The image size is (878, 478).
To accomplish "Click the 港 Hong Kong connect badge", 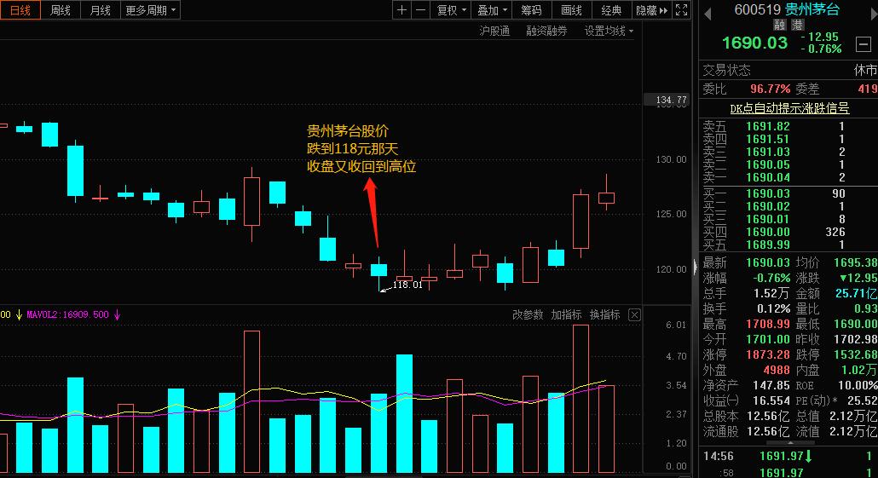I will click(x=797, y=25).
